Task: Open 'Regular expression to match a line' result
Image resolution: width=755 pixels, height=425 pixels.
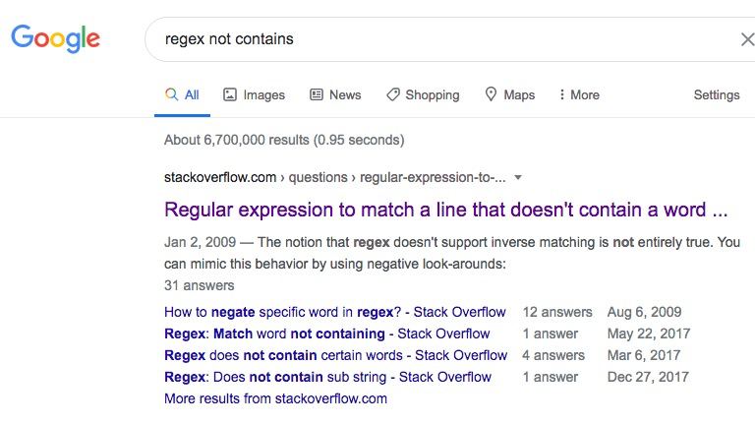Action: click(445, 211)
